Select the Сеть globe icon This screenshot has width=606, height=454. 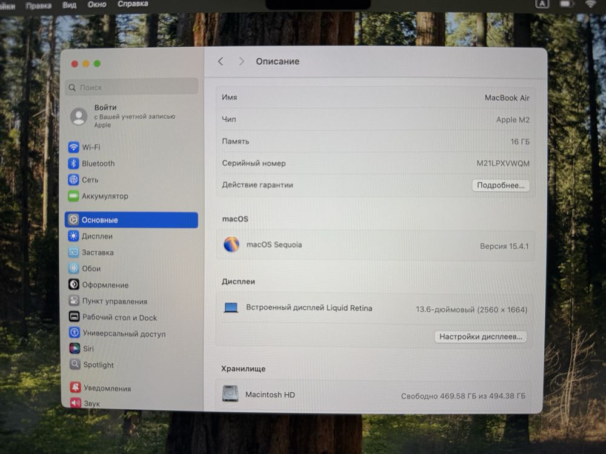73,180
